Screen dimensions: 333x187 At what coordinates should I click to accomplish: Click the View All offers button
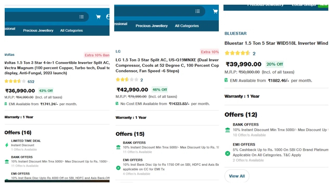tap(237, 176)
